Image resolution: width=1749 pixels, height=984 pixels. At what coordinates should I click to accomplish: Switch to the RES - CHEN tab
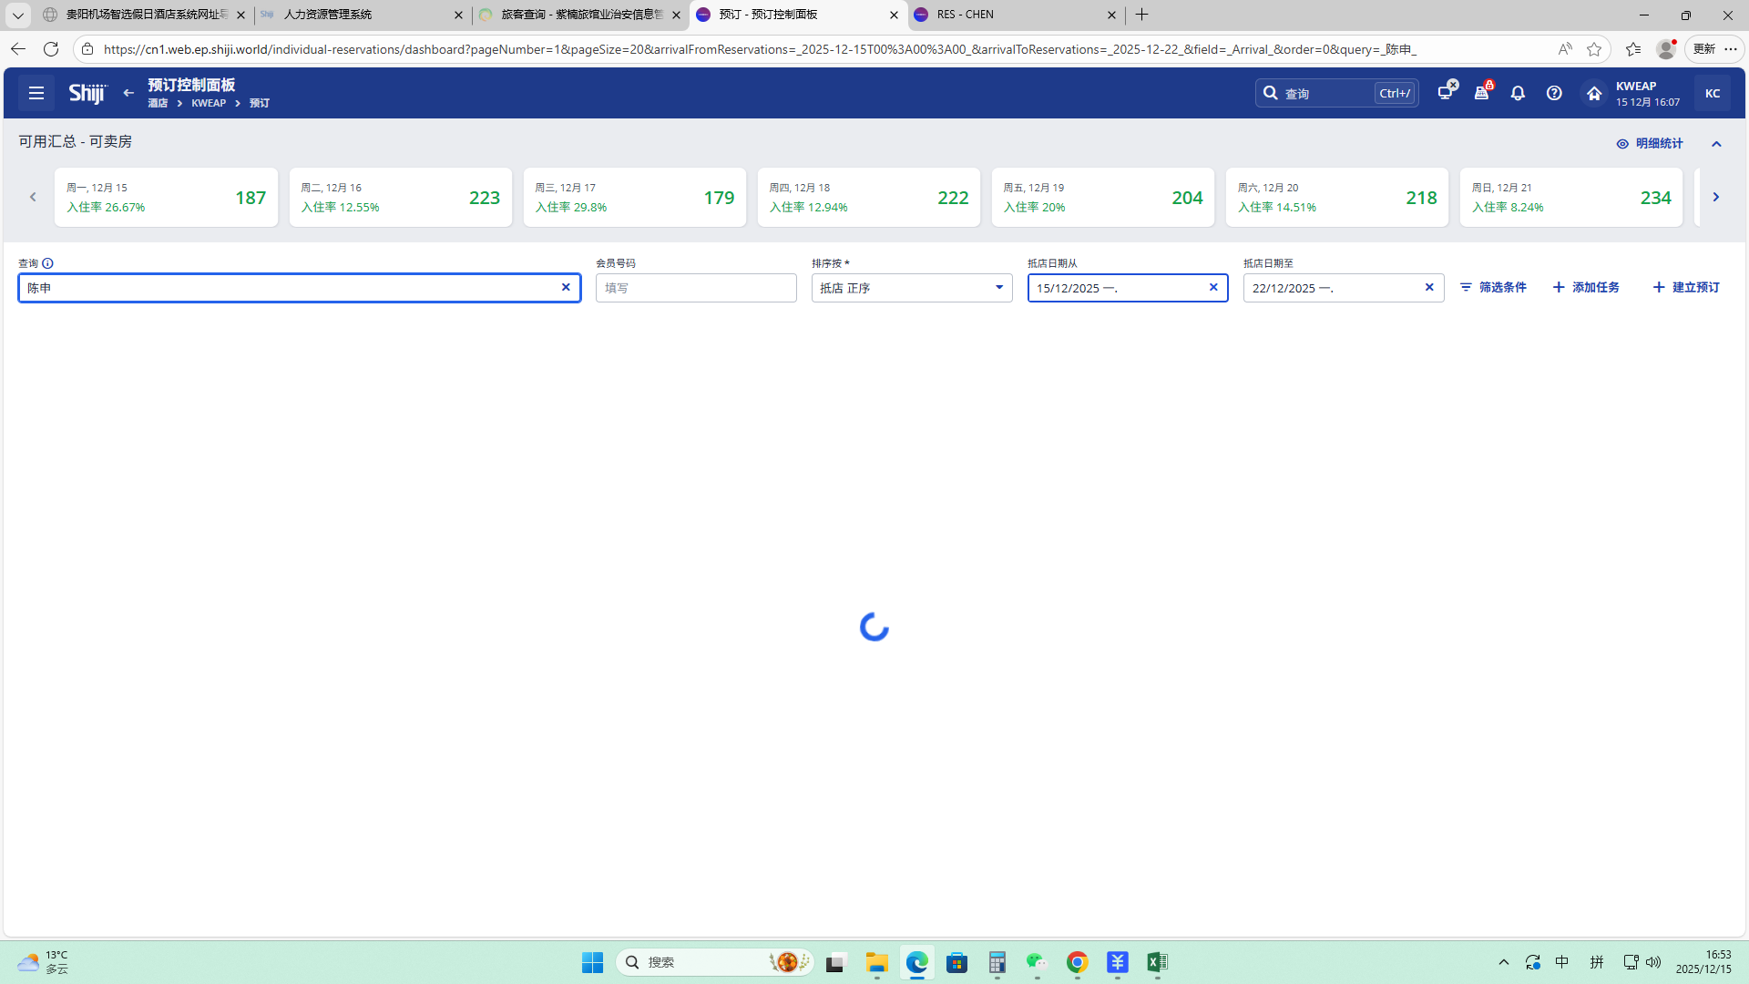point(1011,15)
